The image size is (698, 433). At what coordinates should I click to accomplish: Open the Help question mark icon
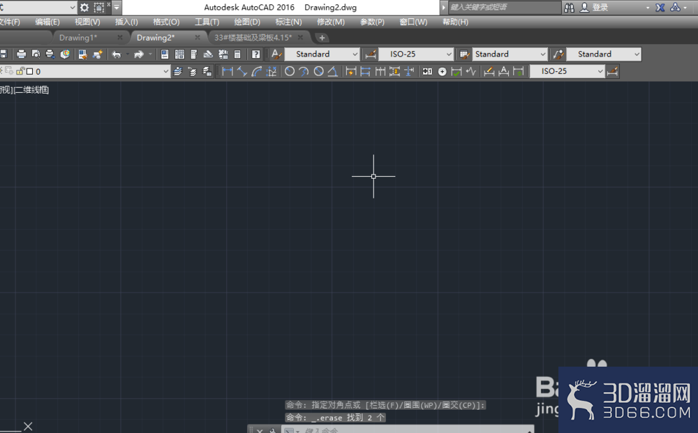255,54
